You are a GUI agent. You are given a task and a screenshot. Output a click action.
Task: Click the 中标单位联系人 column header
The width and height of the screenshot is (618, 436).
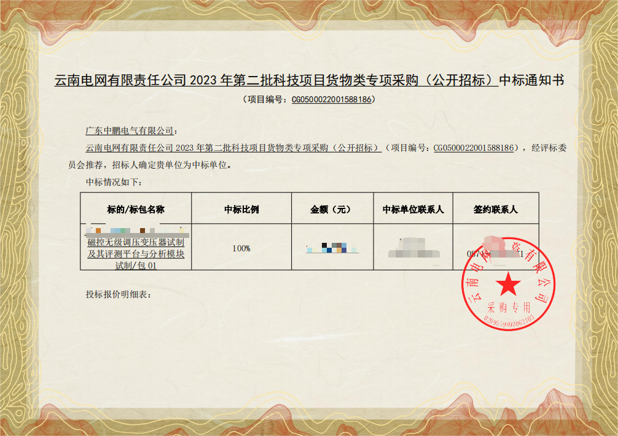[413, 209]
